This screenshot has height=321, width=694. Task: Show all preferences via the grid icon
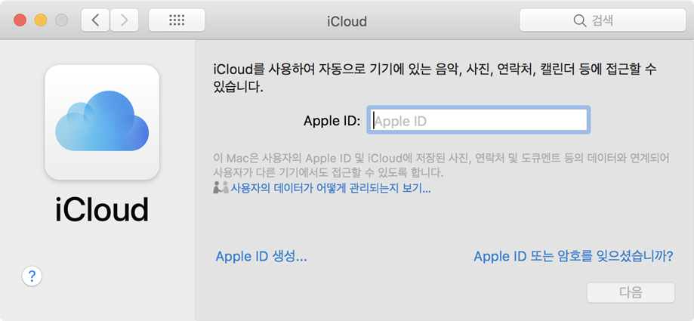[x=177, y=20]
